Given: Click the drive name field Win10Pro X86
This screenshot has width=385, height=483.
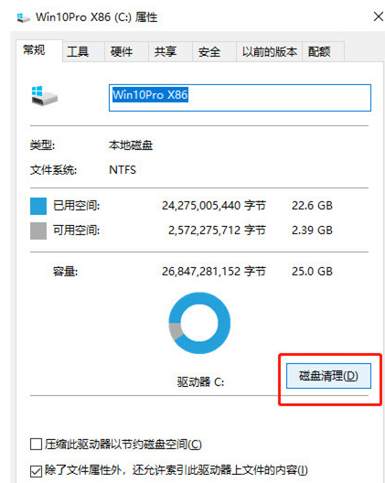Looking at the screenshot, I should 240,98.
